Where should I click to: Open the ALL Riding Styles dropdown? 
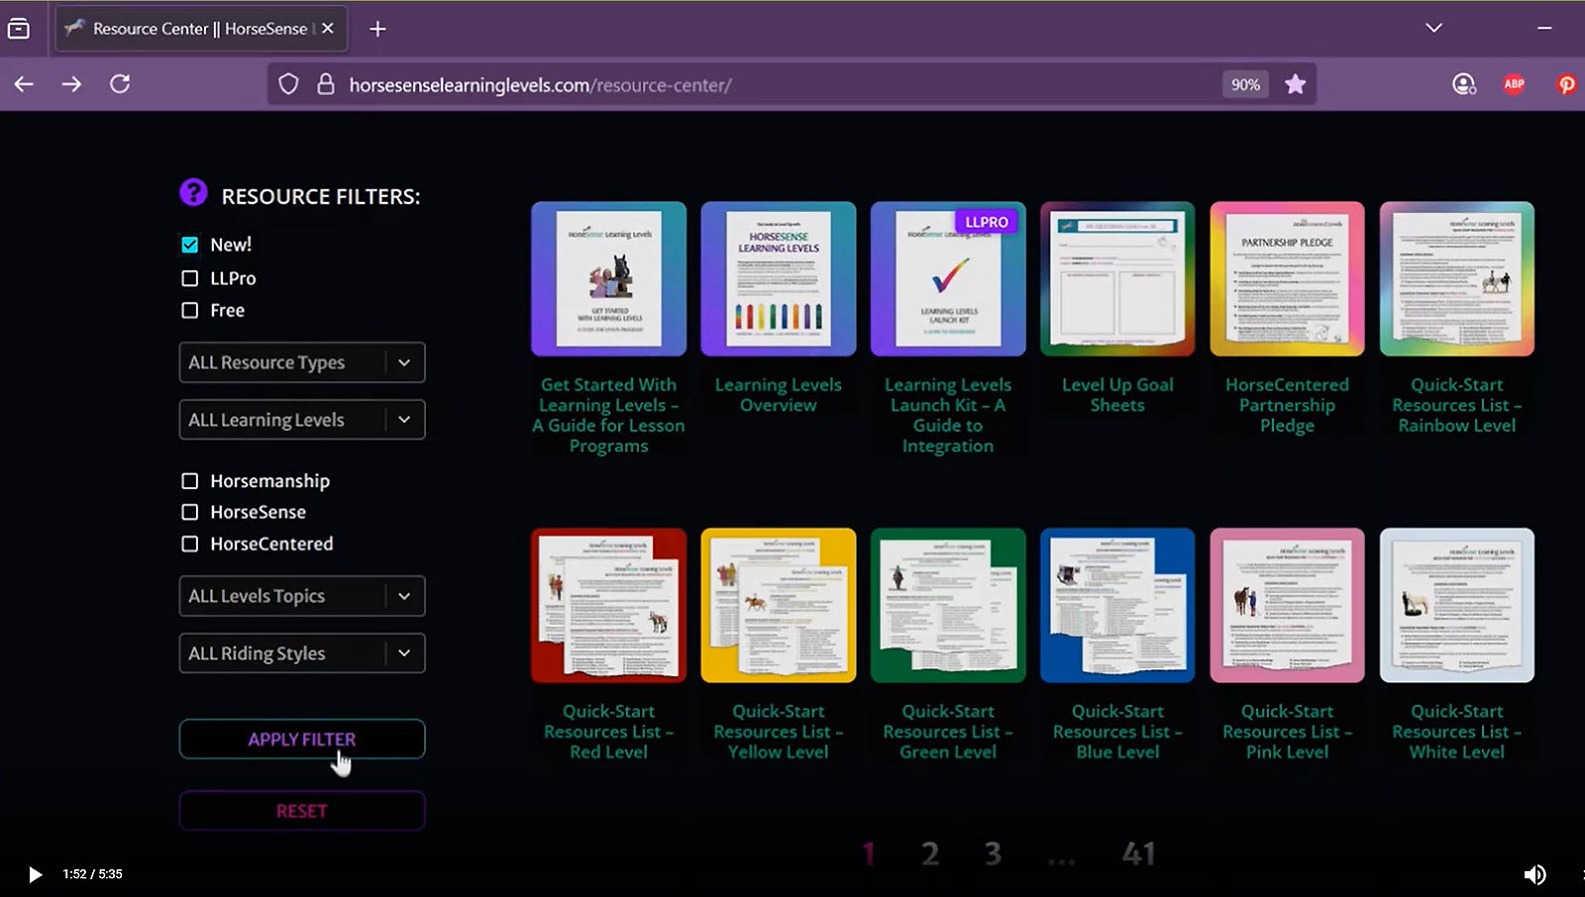302,653
